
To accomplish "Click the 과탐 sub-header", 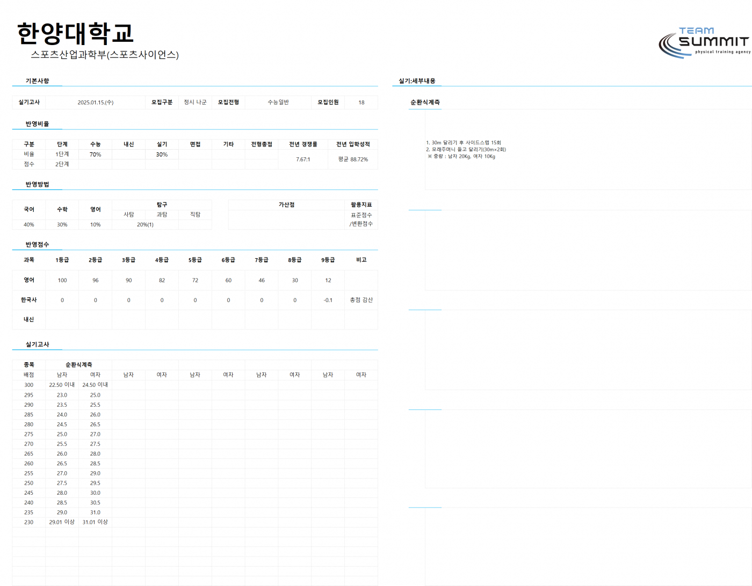I will click(x=162, y=215).
